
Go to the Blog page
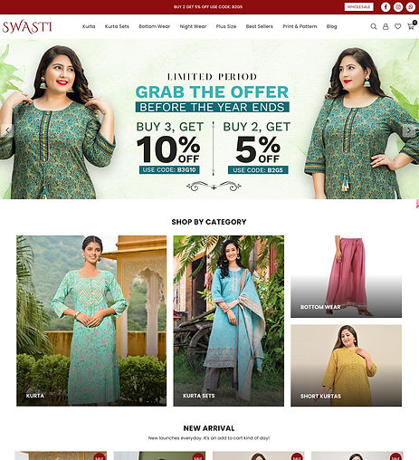pos(331,26)
